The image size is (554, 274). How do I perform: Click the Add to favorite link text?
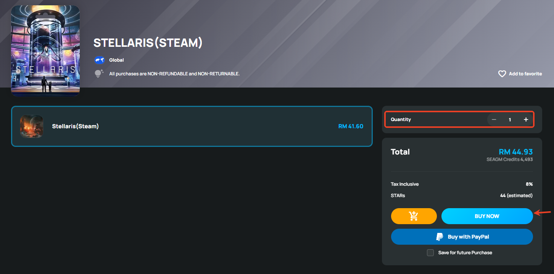(x=525, y=74)
